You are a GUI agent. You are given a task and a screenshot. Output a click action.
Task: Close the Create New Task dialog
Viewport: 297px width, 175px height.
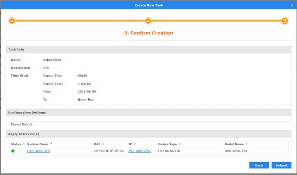pos(292,6)
